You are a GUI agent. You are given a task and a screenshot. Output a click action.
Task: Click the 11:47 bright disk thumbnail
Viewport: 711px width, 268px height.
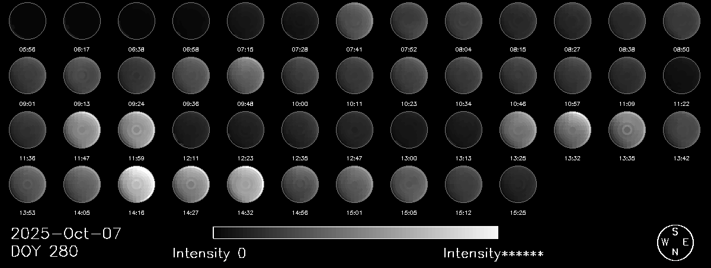tap(82, 130)
